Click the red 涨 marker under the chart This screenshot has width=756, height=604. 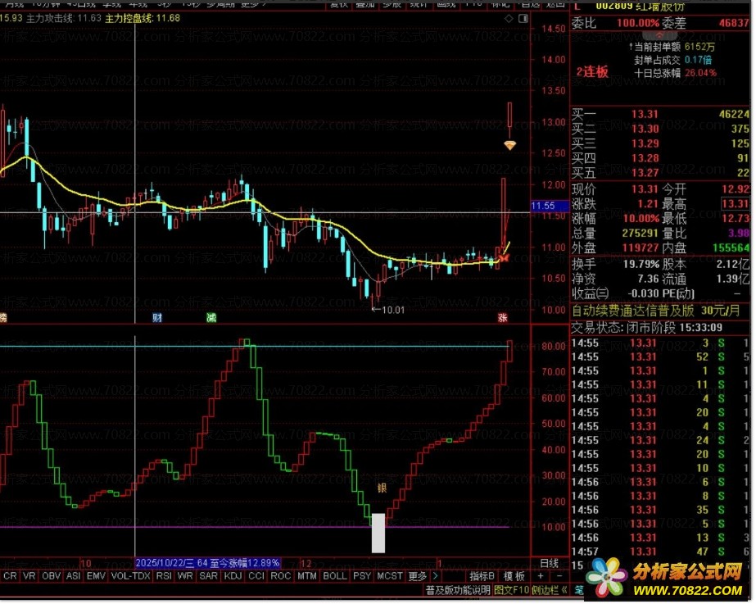pos(502,318)
